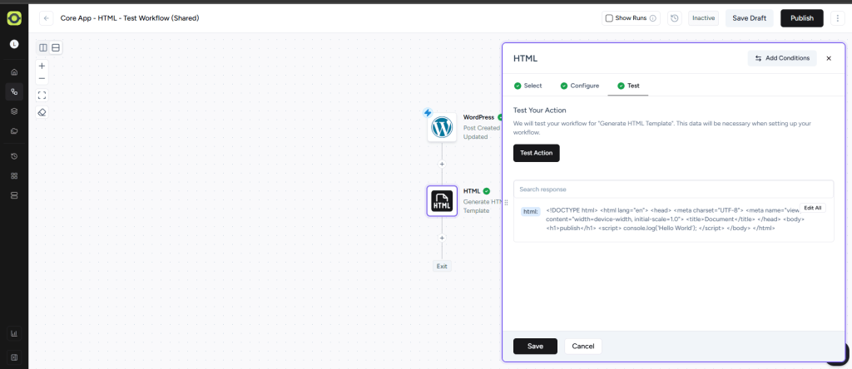
Task: Toggle the Inactive workflow status
Action: tap(704, 18)
